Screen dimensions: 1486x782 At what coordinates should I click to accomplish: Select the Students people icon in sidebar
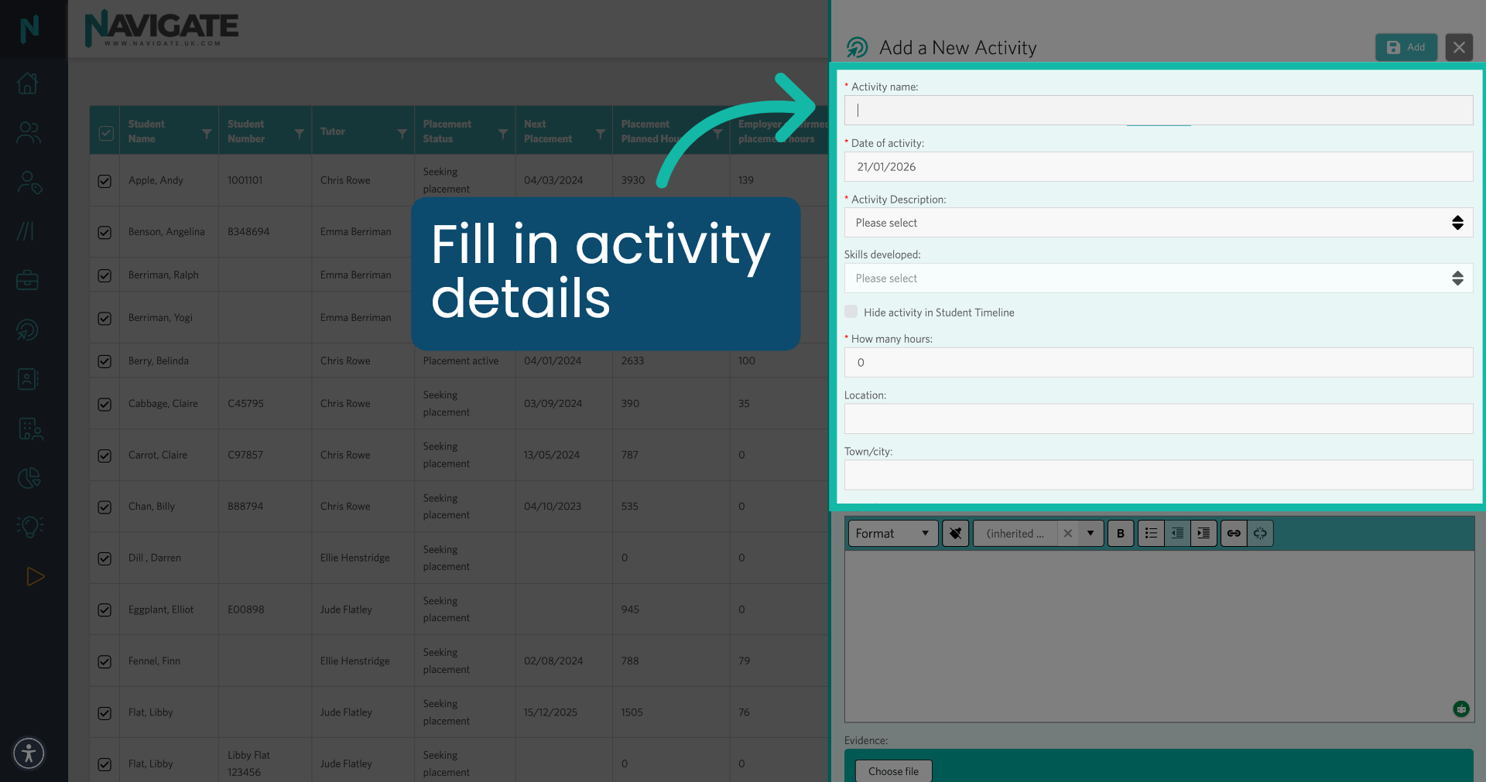[29, 132]
